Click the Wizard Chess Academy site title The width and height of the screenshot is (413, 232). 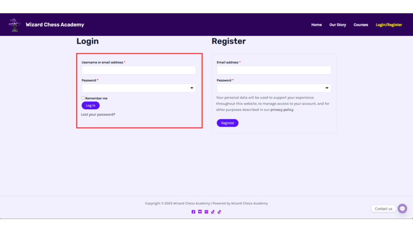(55, 25)
